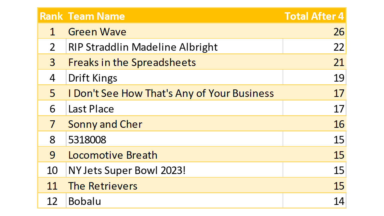
Task: Select the Team Name column header
Action: 96,16
